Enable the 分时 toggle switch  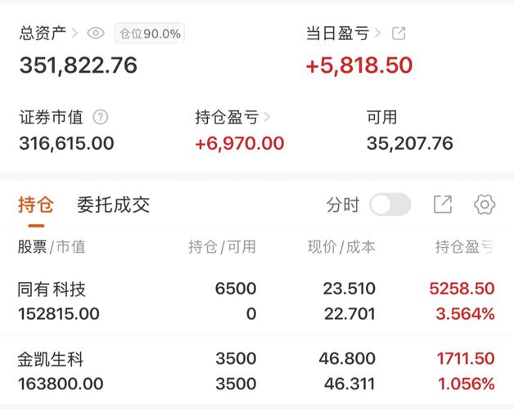point(390,204)
